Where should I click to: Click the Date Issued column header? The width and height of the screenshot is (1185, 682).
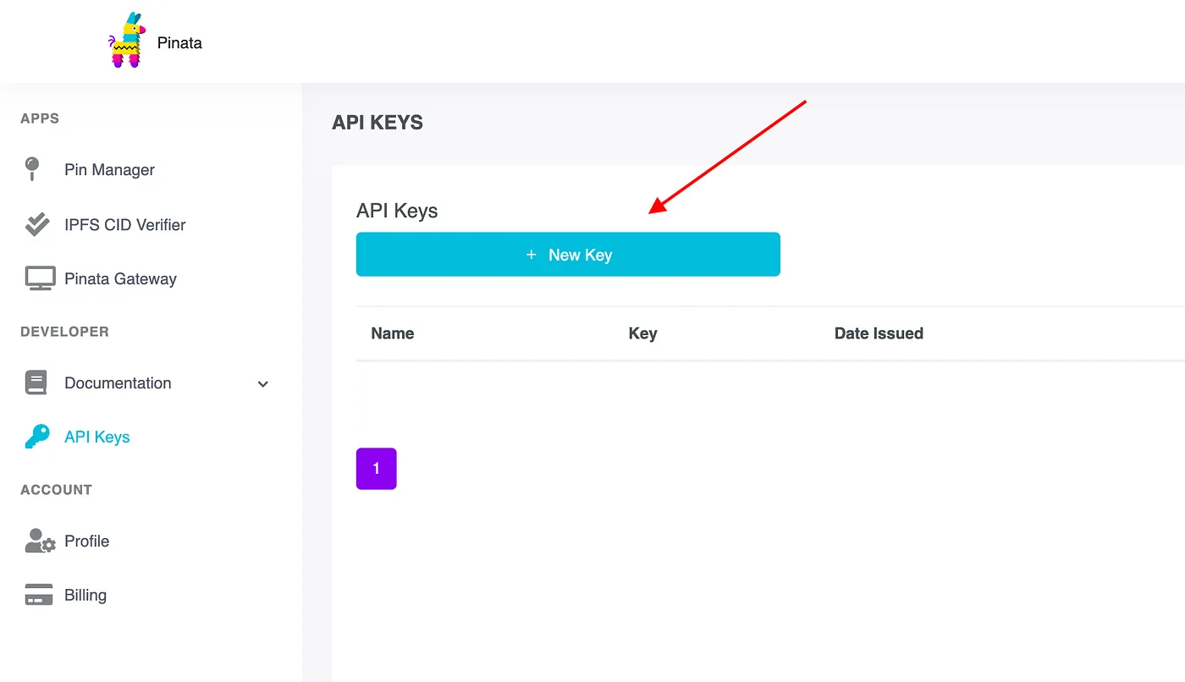tap(878, 333)
